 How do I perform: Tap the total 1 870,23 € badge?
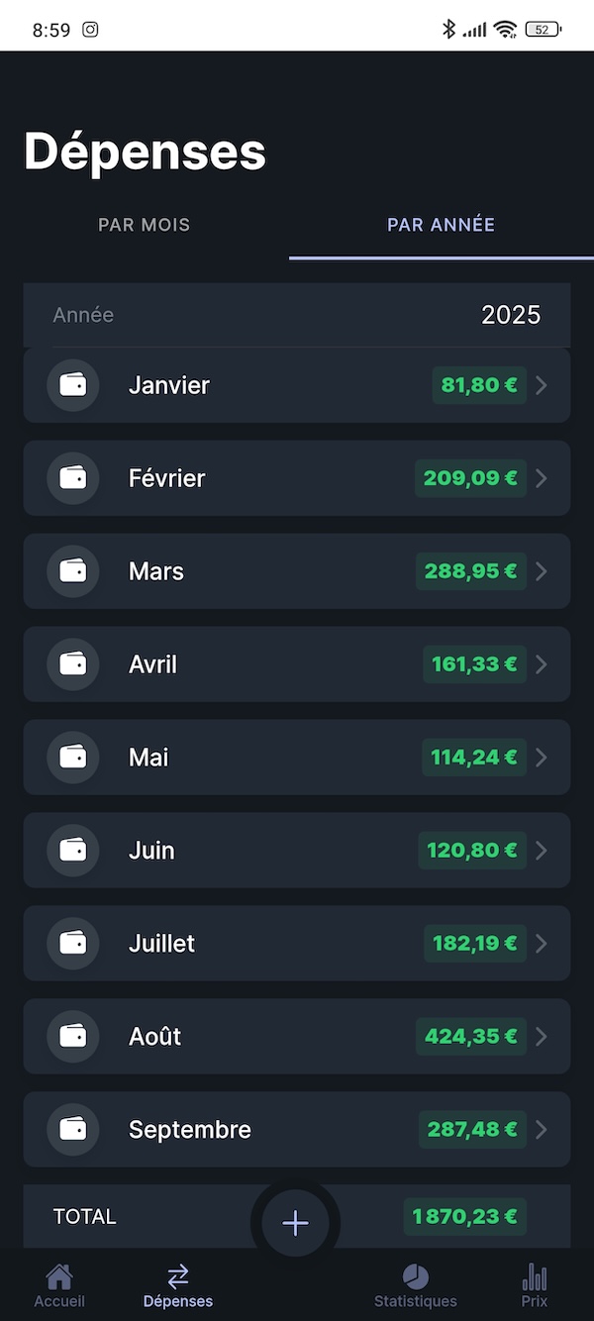(464, 1217)
